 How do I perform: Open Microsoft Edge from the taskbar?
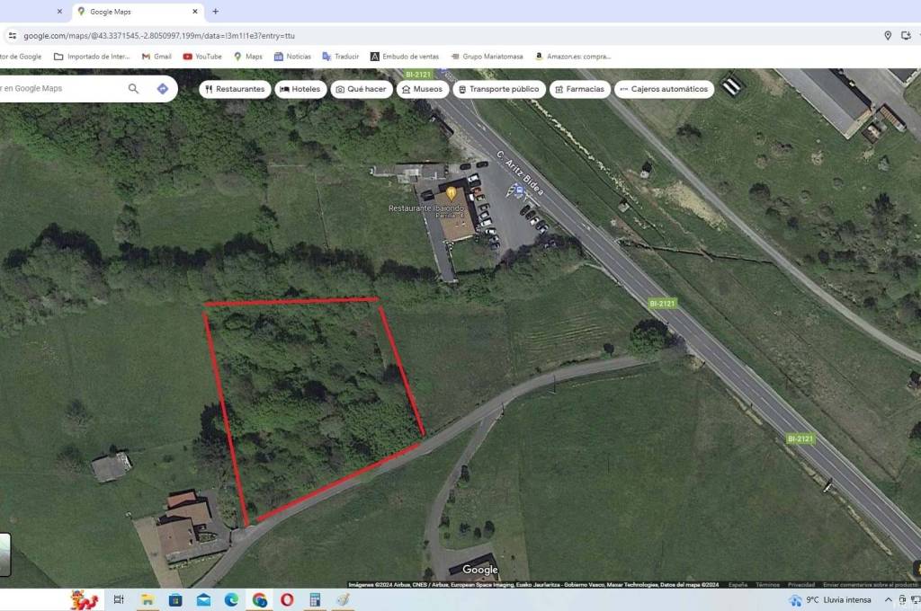pos(231,599)
